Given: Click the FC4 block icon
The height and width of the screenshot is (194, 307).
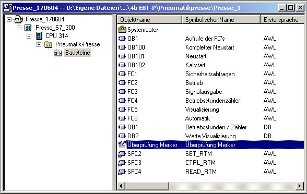Looking at the screenshot, I should click(x=122, y=101).
